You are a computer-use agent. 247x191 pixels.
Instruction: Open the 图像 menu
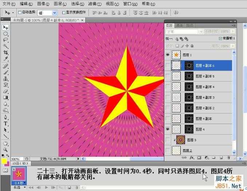(43, 4)
